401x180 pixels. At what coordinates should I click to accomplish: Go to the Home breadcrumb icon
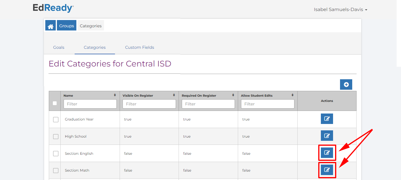click(51, 26)
